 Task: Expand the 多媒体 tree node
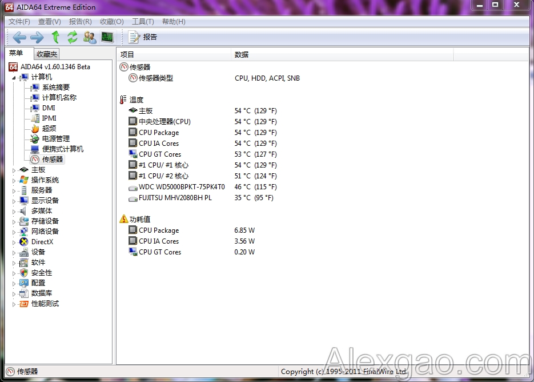(14, 211)
